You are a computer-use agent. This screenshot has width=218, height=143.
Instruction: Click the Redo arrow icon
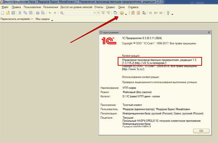(55, 13)
